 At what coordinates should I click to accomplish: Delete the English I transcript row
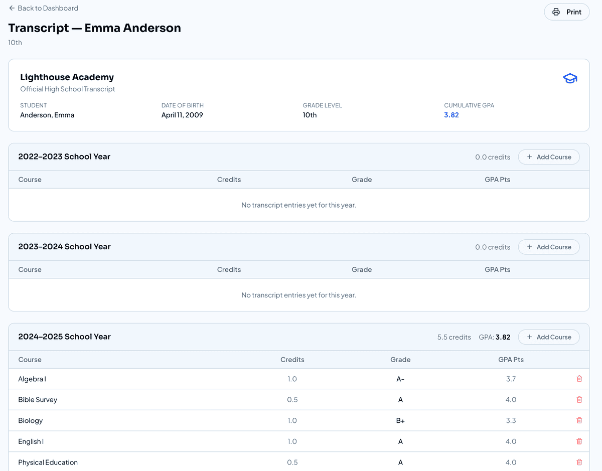(579, 441)
